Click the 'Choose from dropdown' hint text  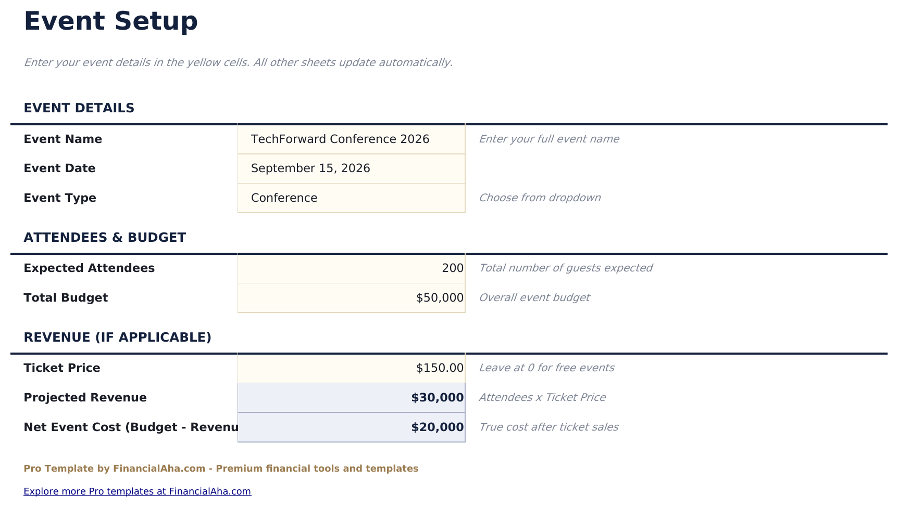pos(539,198)
